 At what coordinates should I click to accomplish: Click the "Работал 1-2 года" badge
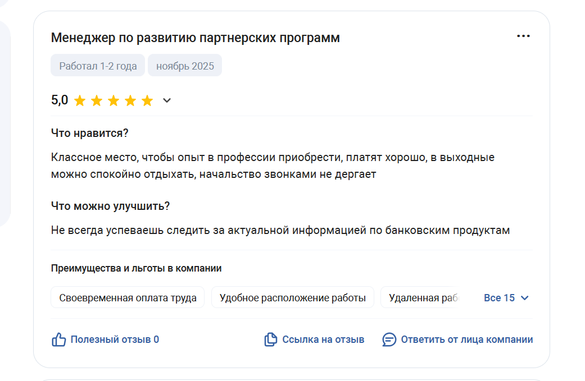point(98,66)
